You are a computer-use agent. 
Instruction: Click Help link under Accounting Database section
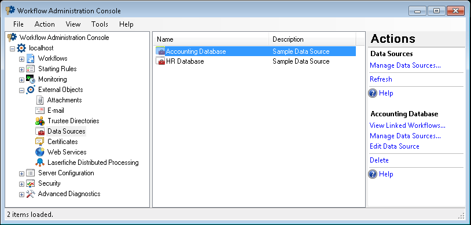386,174
